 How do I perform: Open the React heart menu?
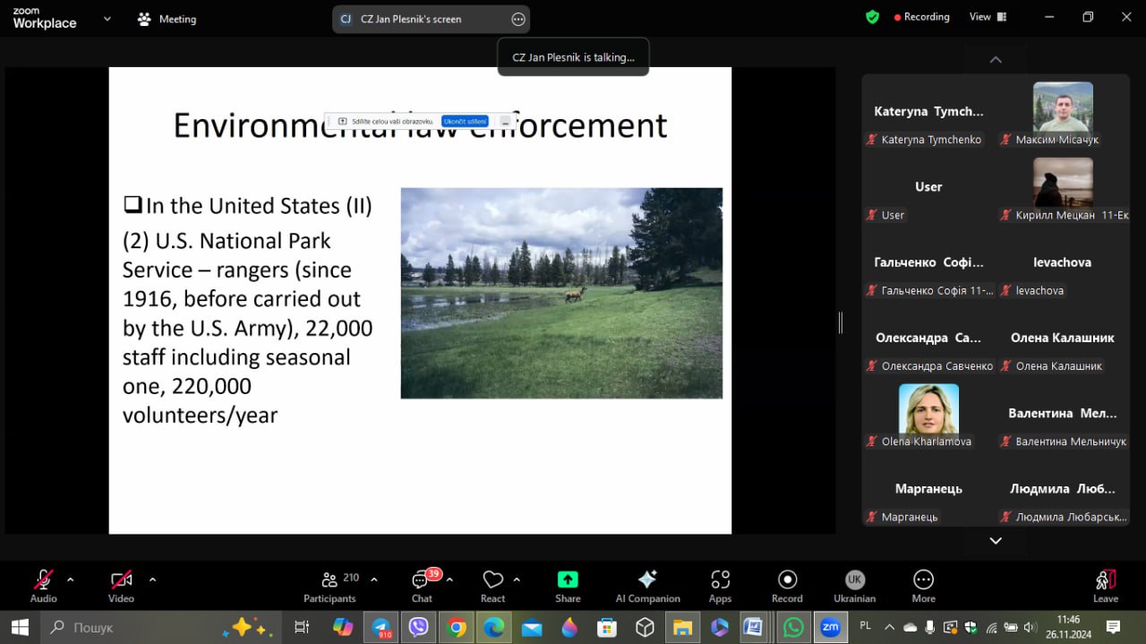coord(492,586)
